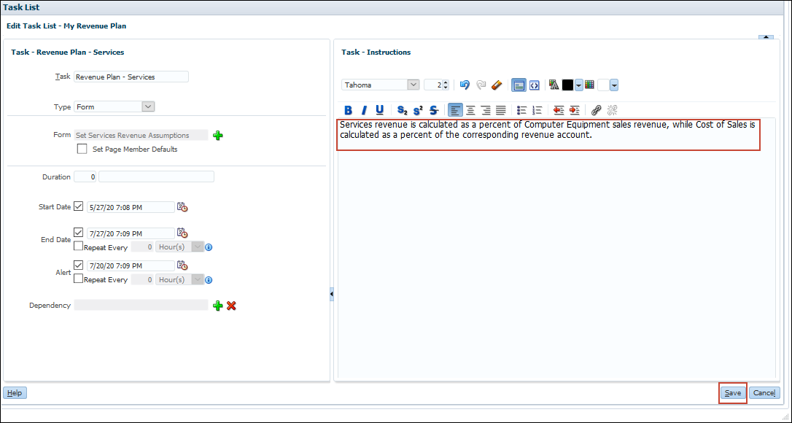Screen dimensions: 792x423
Task: Click the Insert Link icon in the toolbar
Action: pyautogui.click(x=594, y=110)
